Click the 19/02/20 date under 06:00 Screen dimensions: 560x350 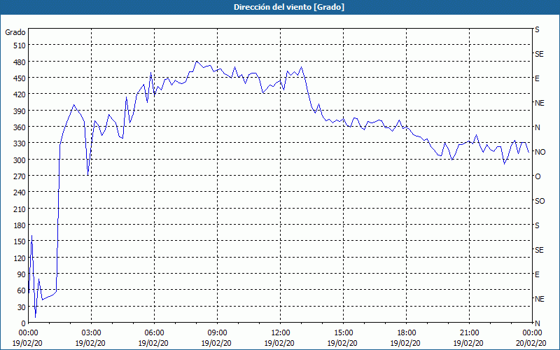pyautogui.click(x=153, y=343)
